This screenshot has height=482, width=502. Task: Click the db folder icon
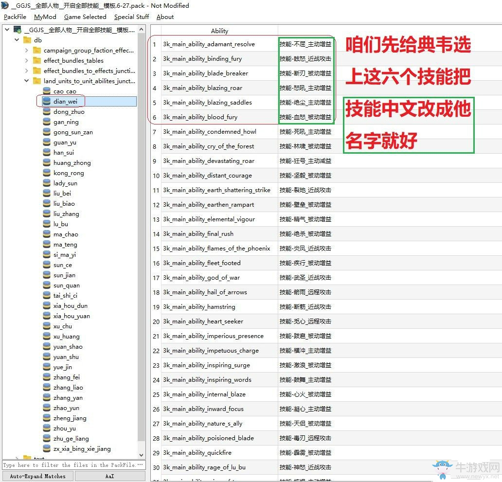(27, 40)
